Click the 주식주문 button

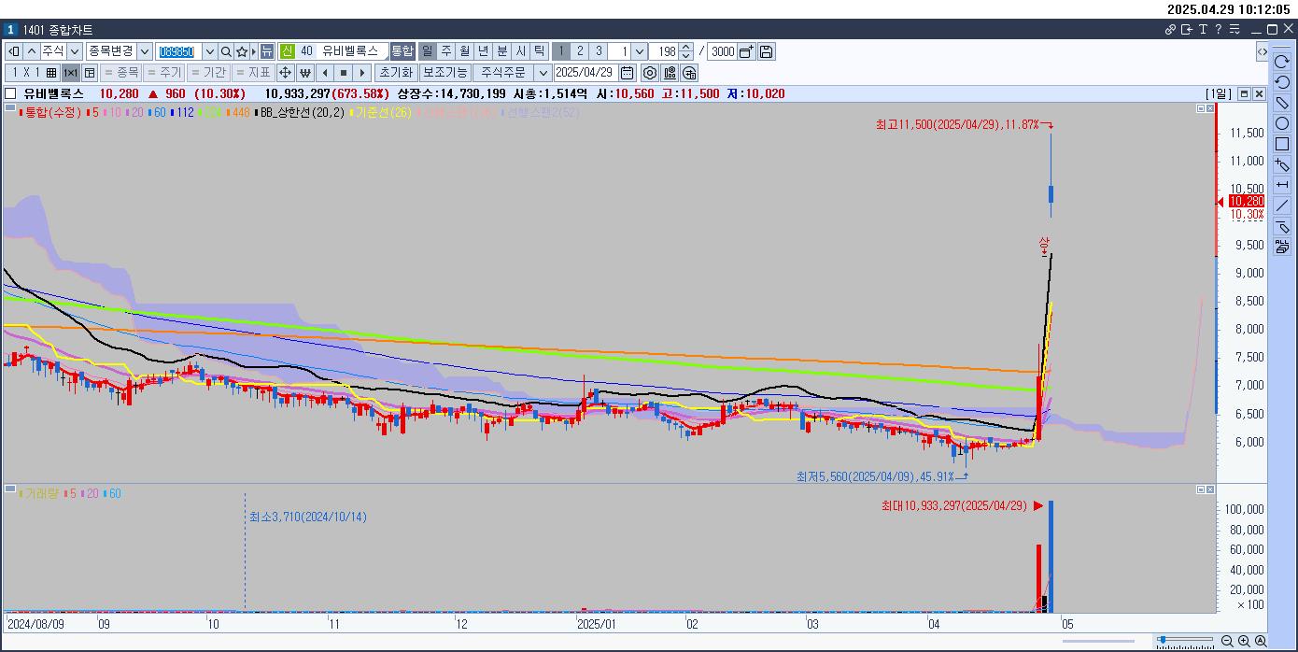tap(503, 73)
